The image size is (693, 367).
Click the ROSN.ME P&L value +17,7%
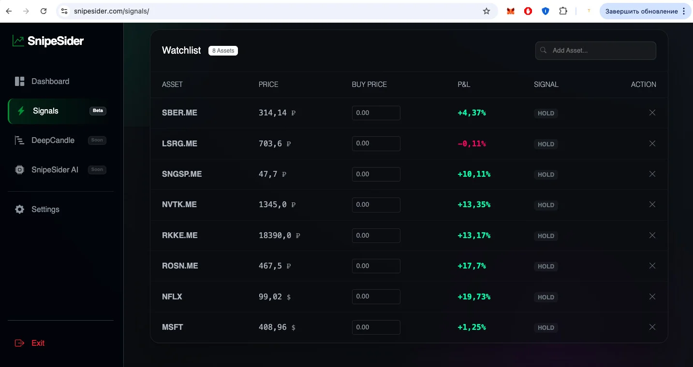point(472,266)
